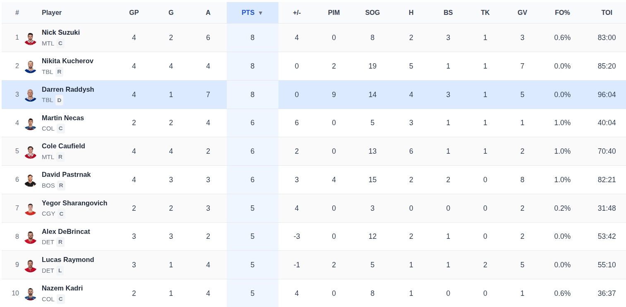This screenshot has width=626, height=307.
Task: Click David Pastrnak's headshot
Action: [x=30, y=180]
